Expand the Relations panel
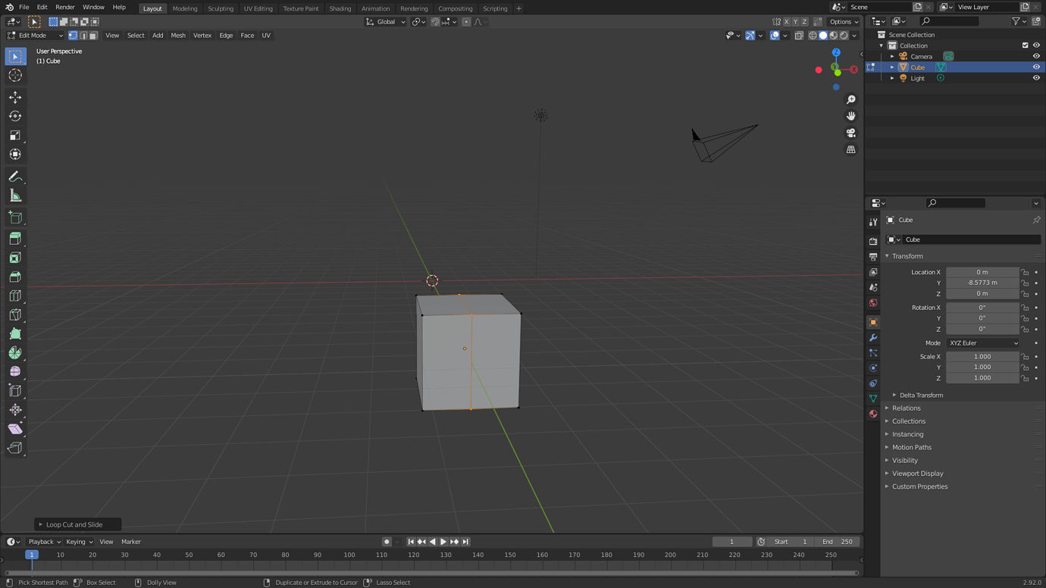Image resolution: width=1046 pixels, height=588 pixels. click(x=906, y=408)
